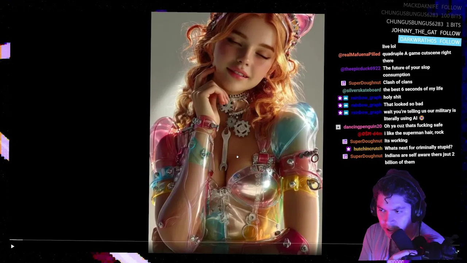This screenshot has height=263, width=467.
Task: Click crown badge on the 'holy shit' row
Action: (346, 98)
